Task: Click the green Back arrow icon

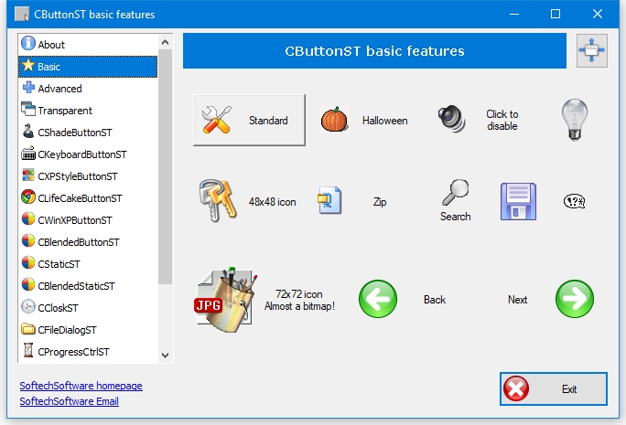Action: pos(378,299)
